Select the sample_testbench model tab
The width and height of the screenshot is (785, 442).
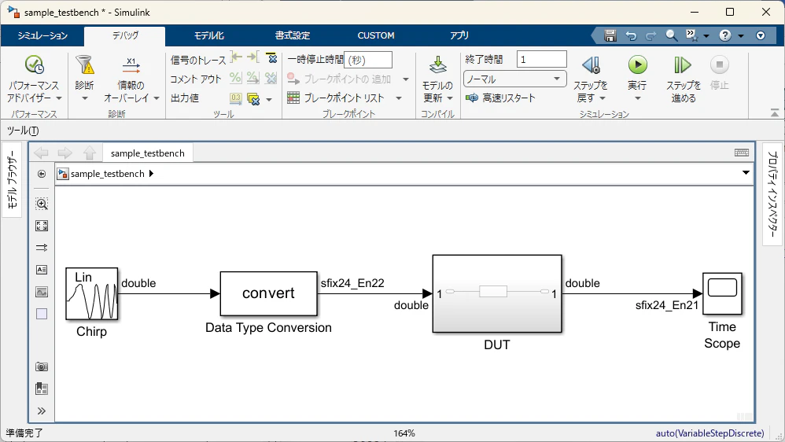pos(148,153)
